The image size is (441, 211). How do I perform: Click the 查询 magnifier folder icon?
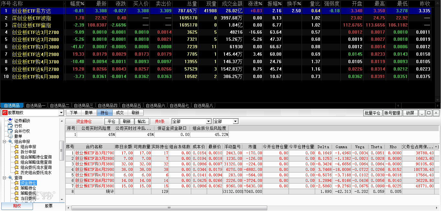tap(10, 178)
